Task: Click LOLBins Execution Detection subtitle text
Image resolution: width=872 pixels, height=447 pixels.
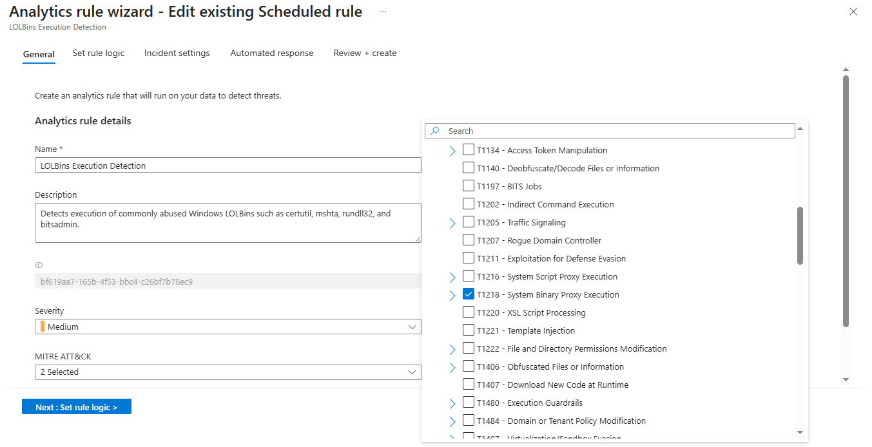Action: point(58,27)
